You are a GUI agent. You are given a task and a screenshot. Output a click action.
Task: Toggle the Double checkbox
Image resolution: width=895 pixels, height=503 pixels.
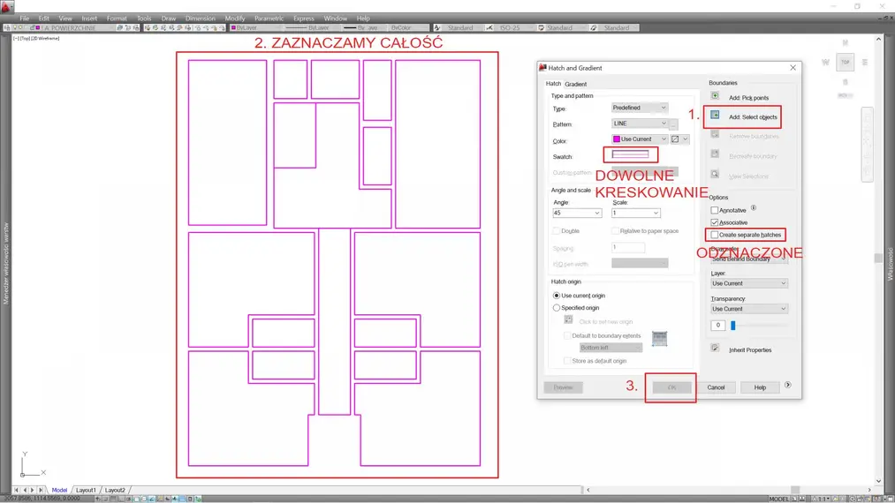557,231
